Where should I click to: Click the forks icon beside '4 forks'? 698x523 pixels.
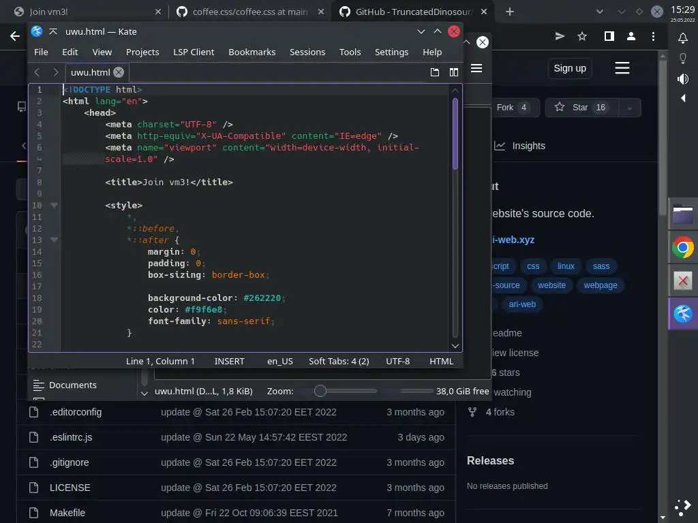click(472, 412)
